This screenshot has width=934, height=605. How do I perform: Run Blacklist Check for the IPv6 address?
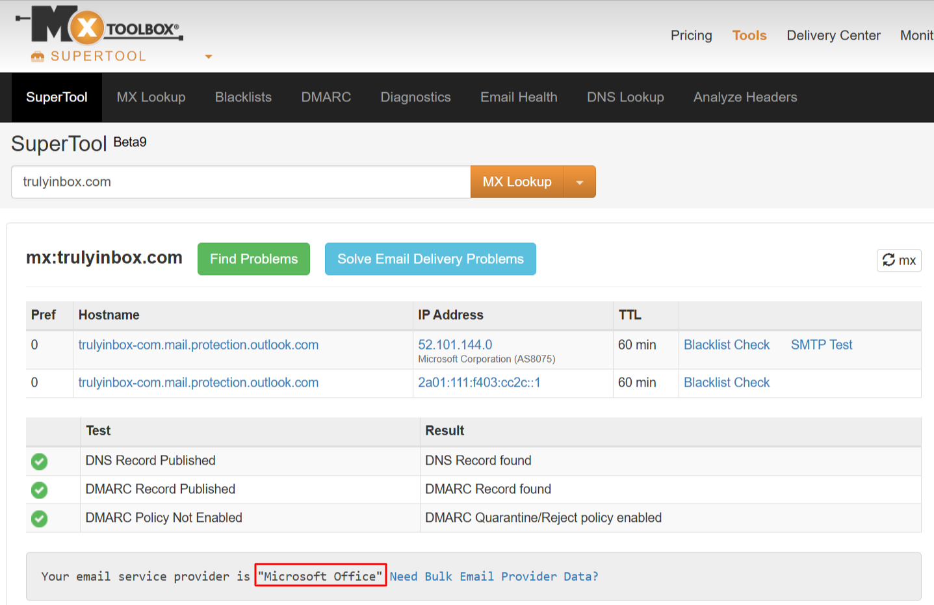click(727, 383)
